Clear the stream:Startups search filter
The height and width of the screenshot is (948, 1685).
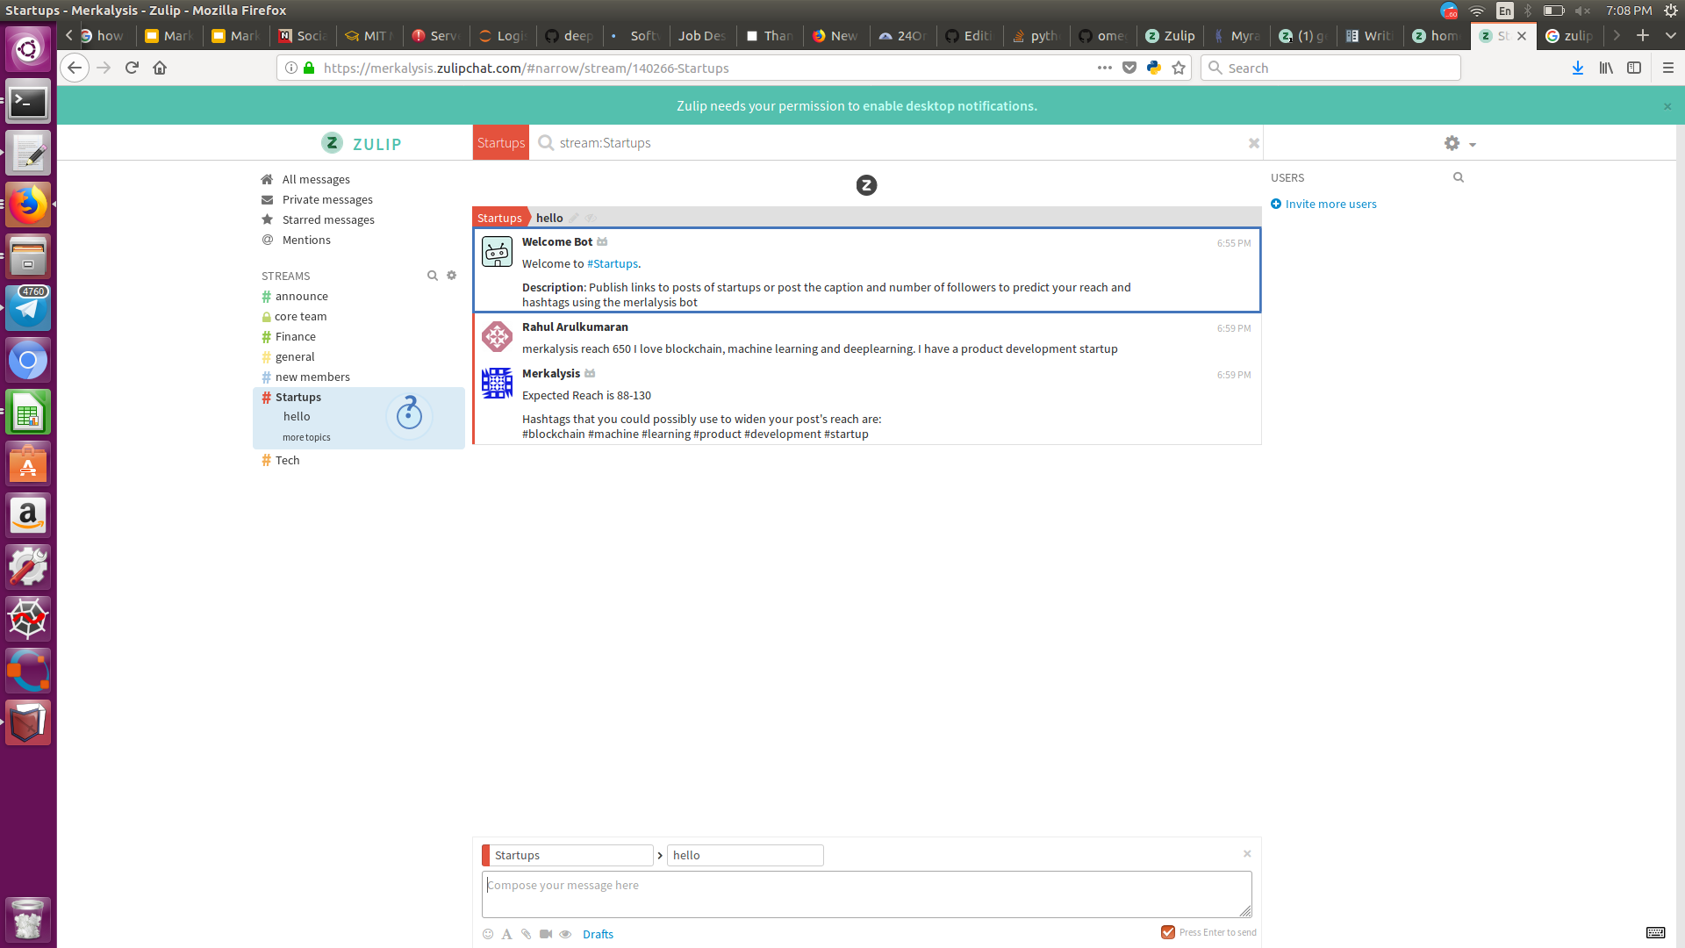pos(1253,143)
